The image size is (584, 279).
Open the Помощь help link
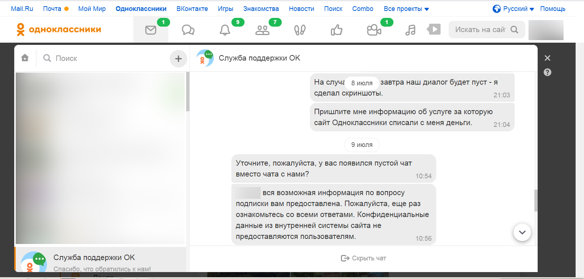coord(553,9)
